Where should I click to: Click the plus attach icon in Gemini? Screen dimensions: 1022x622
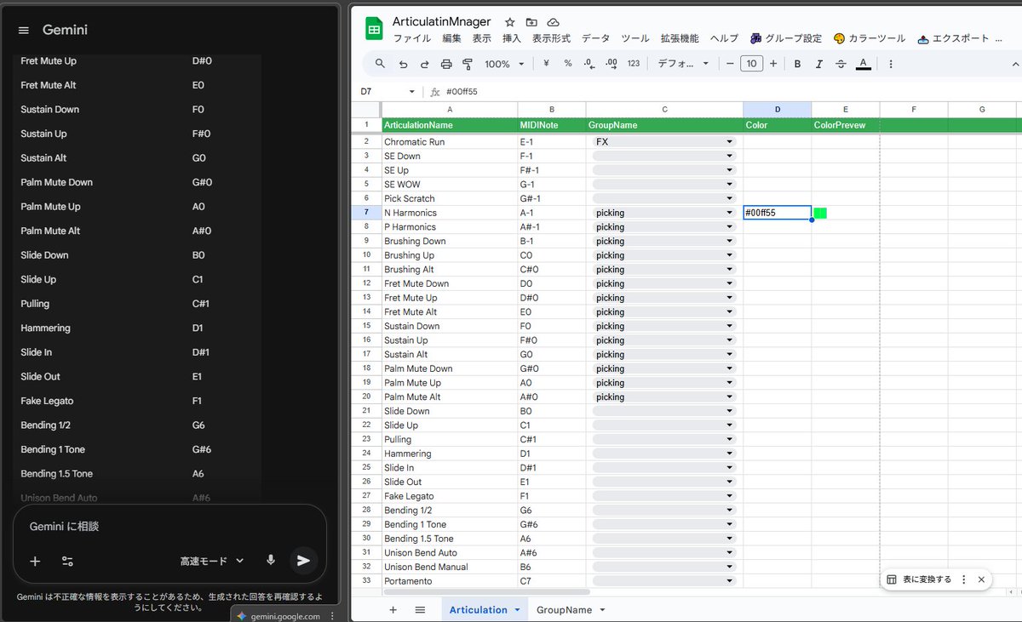[x=35, y=561]
